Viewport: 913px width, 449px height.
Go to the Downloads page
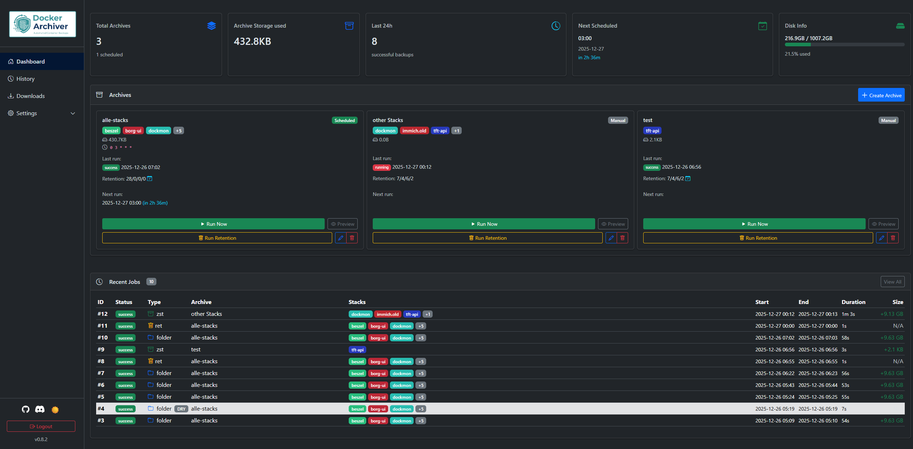coord(30,96)
